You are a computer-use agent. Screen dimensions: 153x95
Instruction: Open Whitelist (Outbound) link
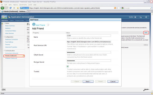pyautogui.click(x=11, y=58)
